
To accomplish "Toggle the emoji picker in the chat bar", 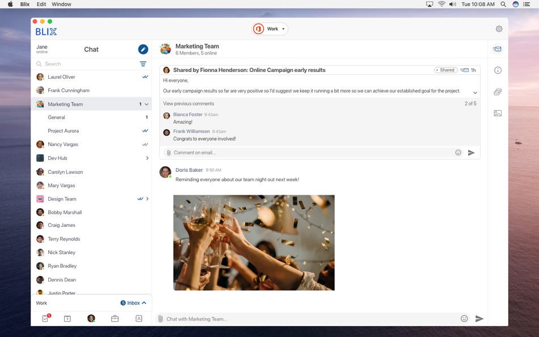I will pyautogui.click(x=464, y=318).
